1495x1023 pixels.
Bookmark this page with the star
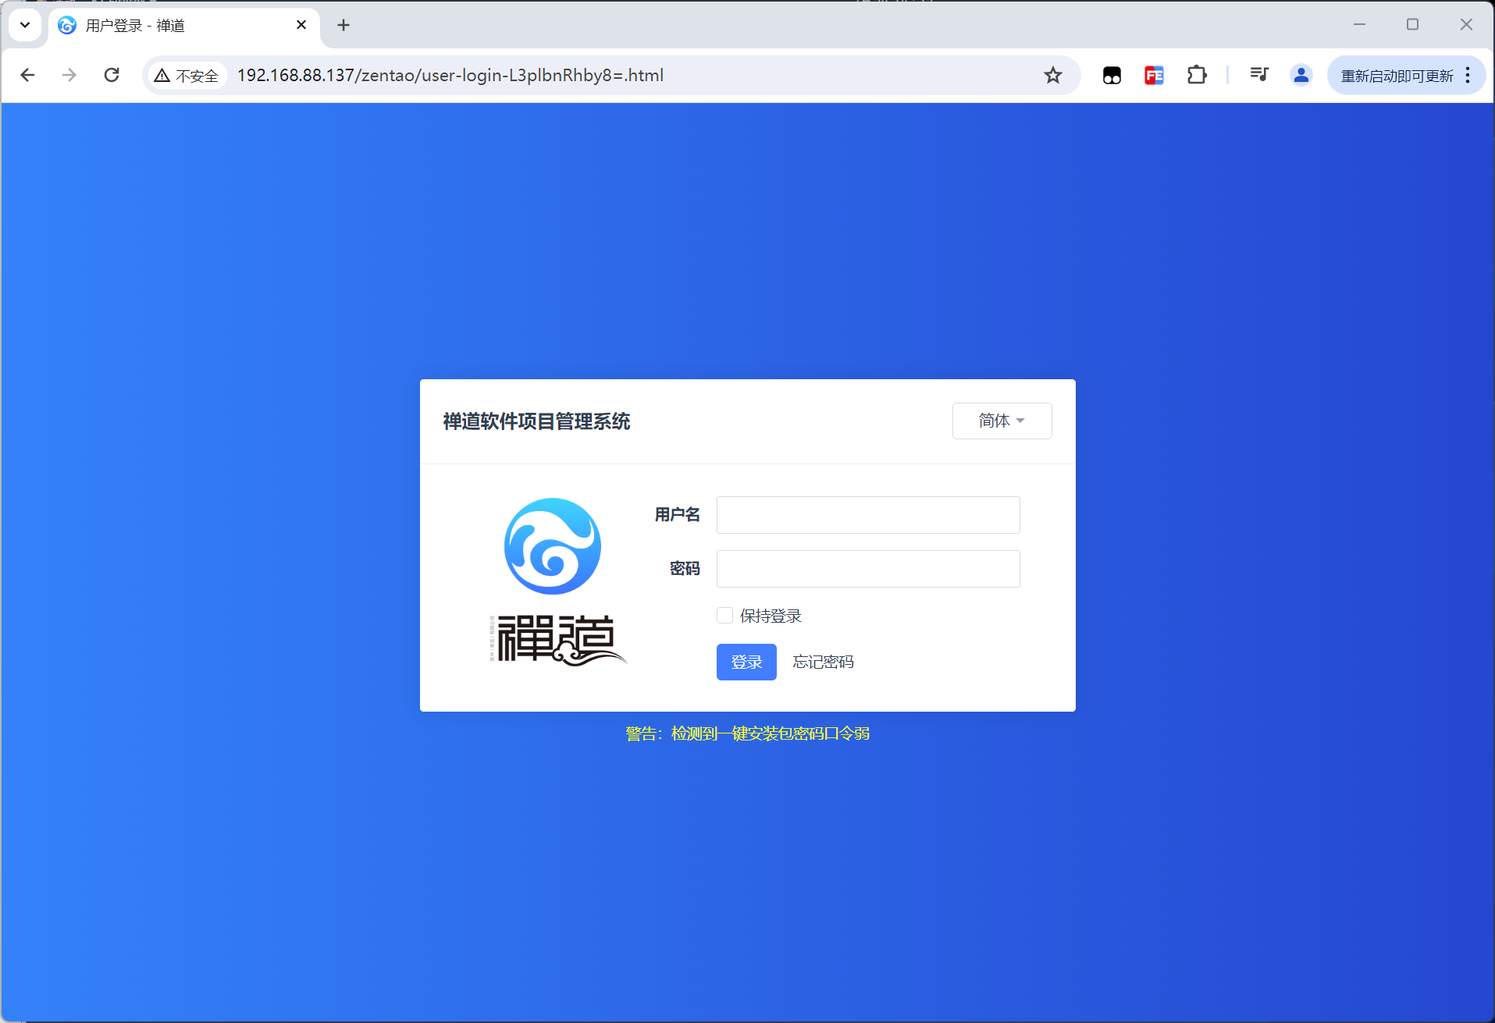click(x=1053, y=75)
